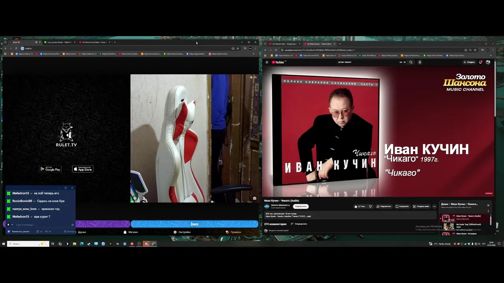
Task: Click the YouTube logo
Action: (278, 62)
